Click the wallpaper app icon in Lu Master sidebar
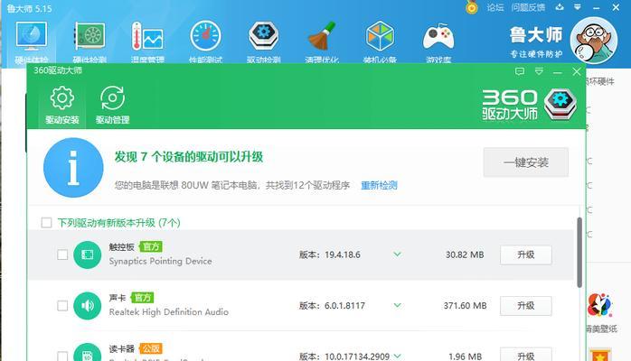 coord(599,305)
